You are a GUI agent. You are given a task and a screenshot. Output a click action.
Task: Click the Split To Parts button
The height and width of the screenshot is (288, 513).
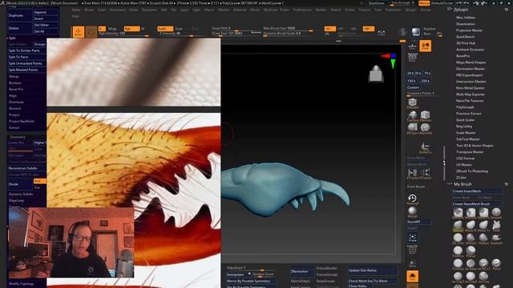[26, 57]
